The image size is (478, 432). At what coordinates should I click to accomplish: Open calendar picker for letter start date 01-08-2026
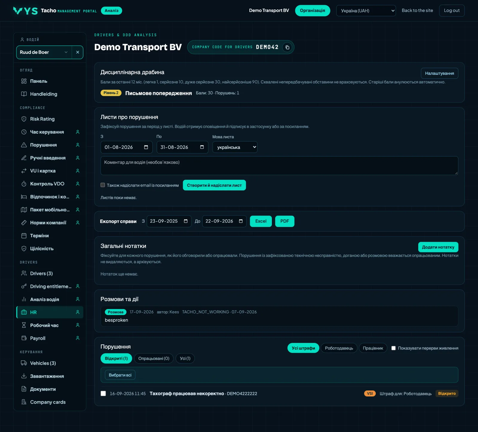coord(146,147)
